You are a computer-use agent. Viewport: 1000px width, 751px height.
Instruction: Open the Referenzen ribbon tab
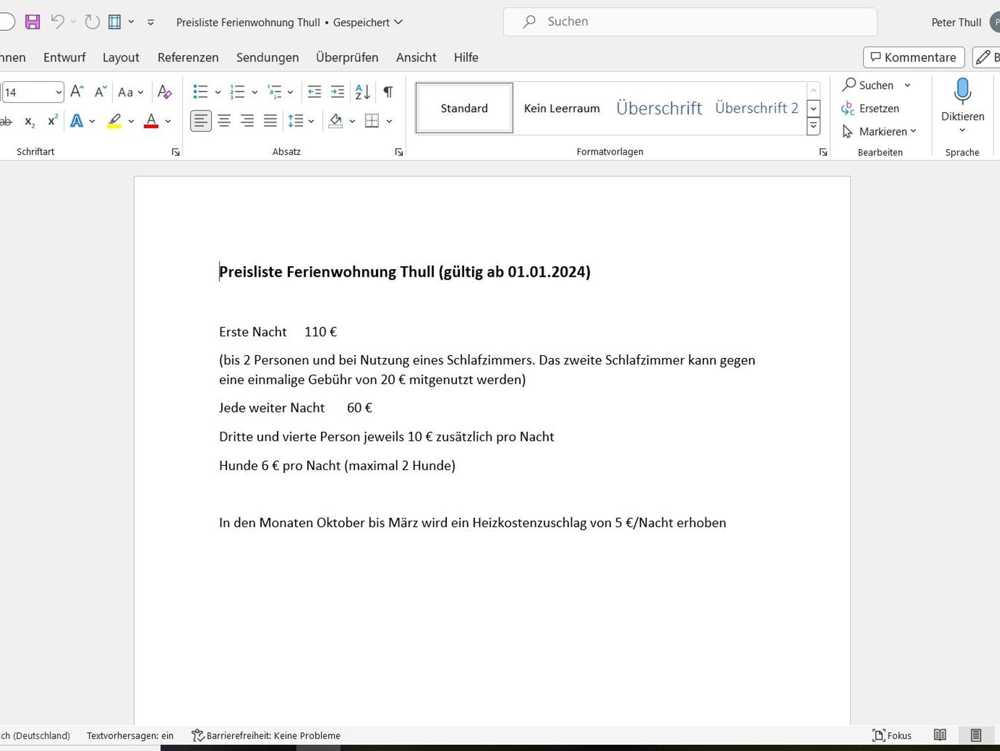(x=188, y=58)
